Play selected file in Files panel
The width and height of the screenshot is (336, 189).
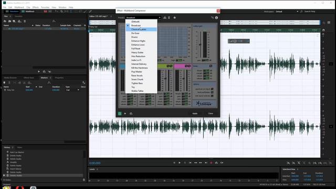click(39, 71)
